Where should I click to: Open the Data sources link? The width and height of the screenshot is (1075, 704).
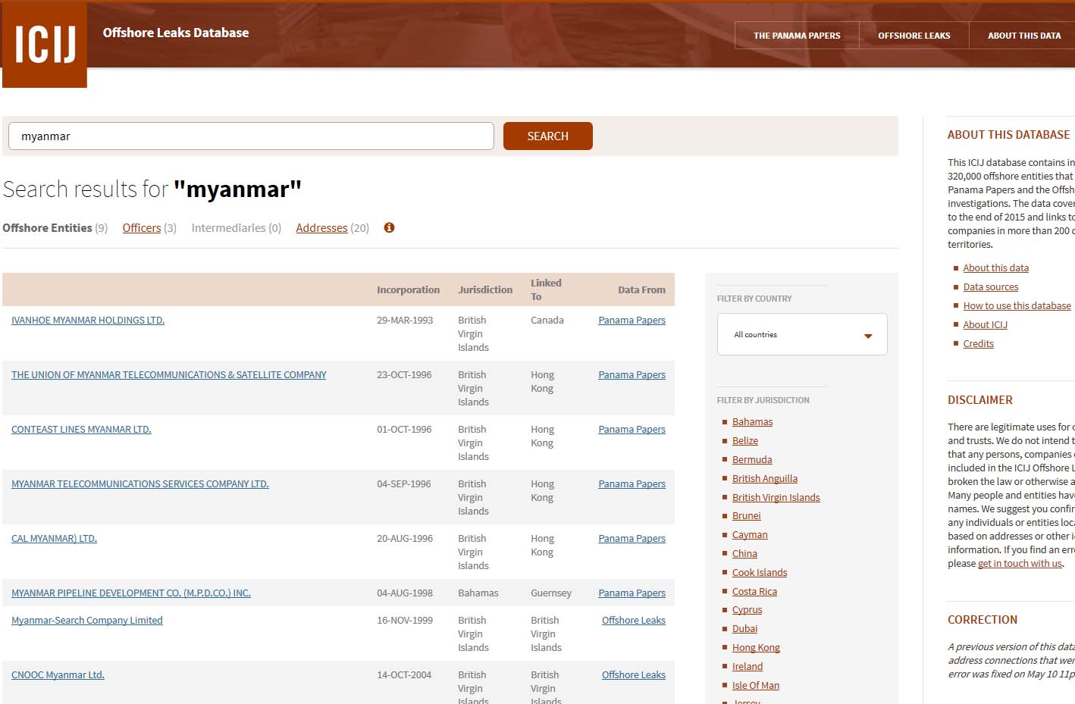pos(991,287)
